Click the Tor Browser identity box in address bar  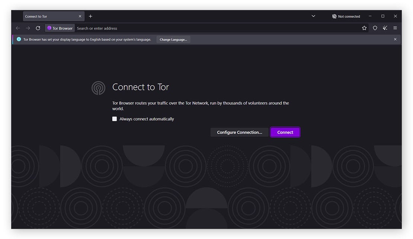coord(60,28)
